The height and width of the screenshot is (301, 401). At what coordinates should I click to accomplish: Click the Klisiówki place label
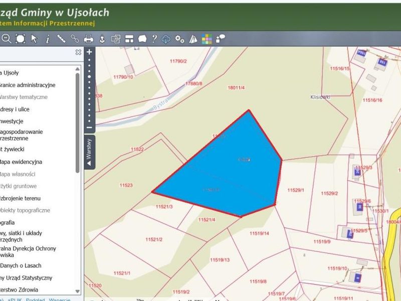[x=320, y=97]
